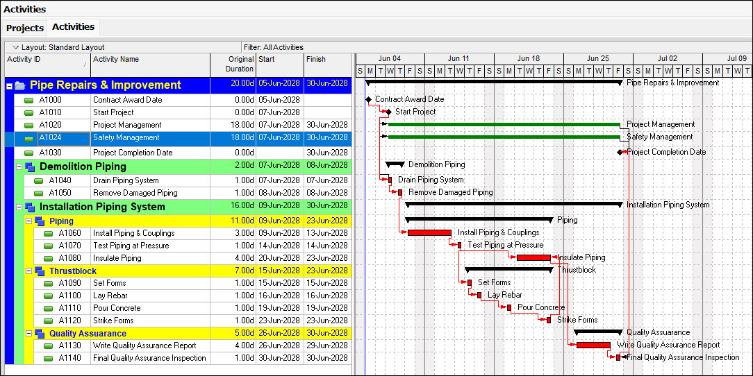Click the activity icon for A1020
Screen dimensions: 753x376
pyautogui.click(x=28, y=125)
